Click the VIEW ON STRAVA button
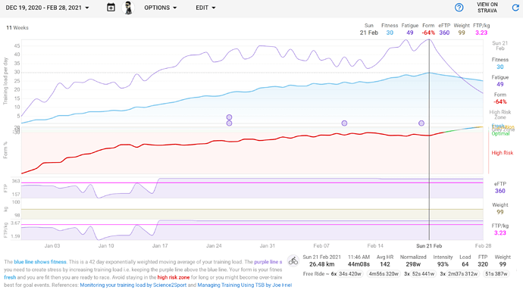This screenshot has height=290, width=523. pos(487,8)
